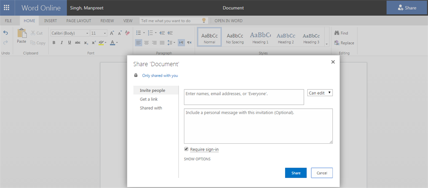Open the app launcher waffle icon
The width and height of the screenshot is (428, 188).
7,8
